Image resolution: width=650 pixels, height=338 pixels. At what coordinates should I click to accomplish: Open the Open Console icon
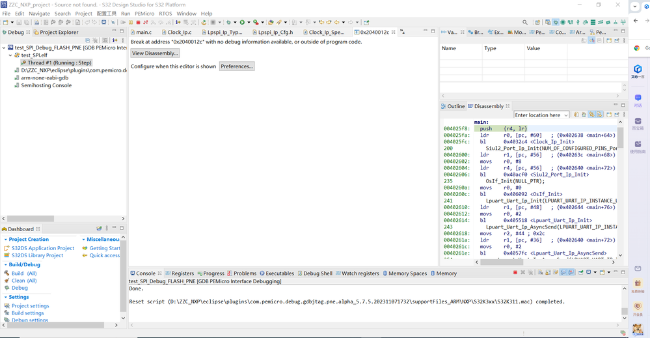click(x=603, y=272)
